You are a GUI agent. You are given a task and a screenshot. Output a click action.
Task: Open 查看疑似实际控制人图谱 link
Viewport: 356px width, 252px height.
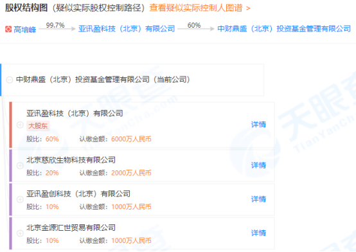[x=200, y=8]
